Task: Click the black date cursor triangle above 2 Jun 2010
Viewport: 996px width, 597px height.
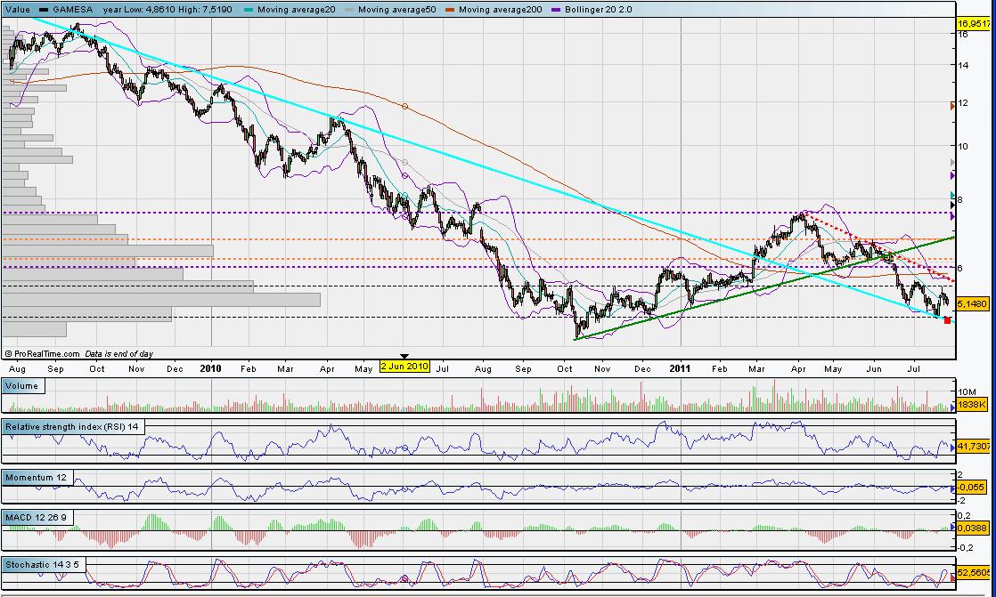Action: (x=404, y=357)
